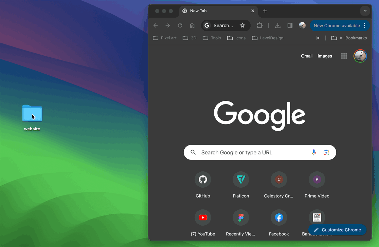This screenshot has width=379, height=247.
Task: Search by image with Google Lens
Action: 326,152
